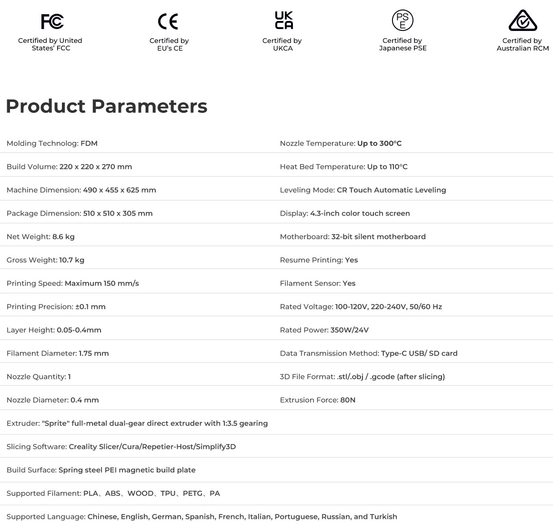This screenshot has width=553, height=529.
Task: Click the 'Certified by EU's CE' caption
Action: pos(169,44)
